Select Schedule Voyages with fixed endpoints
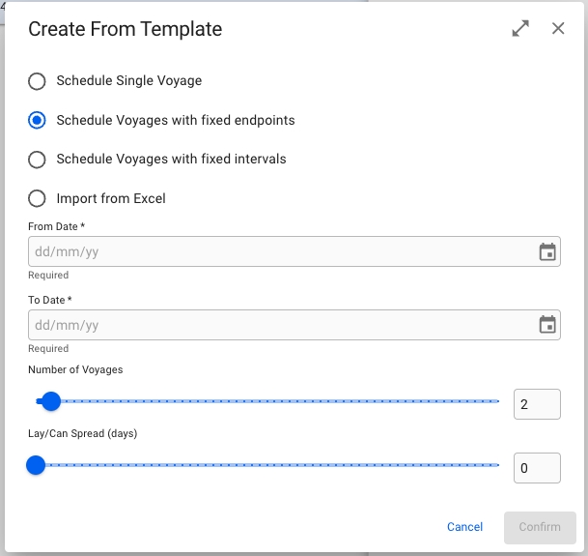Image resolution: width=588 pixels, height=556 pixels. [x=37, y=121]
